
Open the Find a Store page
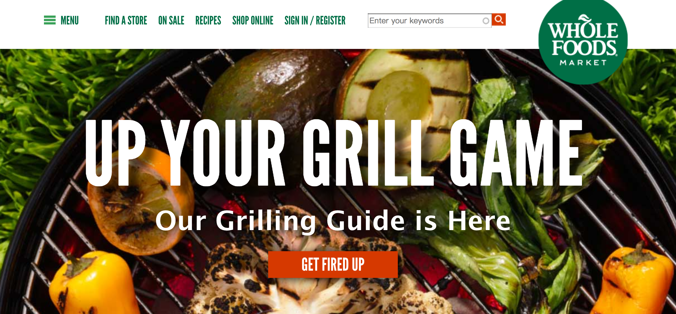[x=126, y=21]
